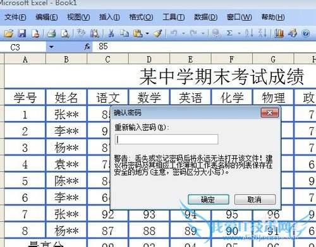
Task: Select column B header
Action: coord(66,59)
